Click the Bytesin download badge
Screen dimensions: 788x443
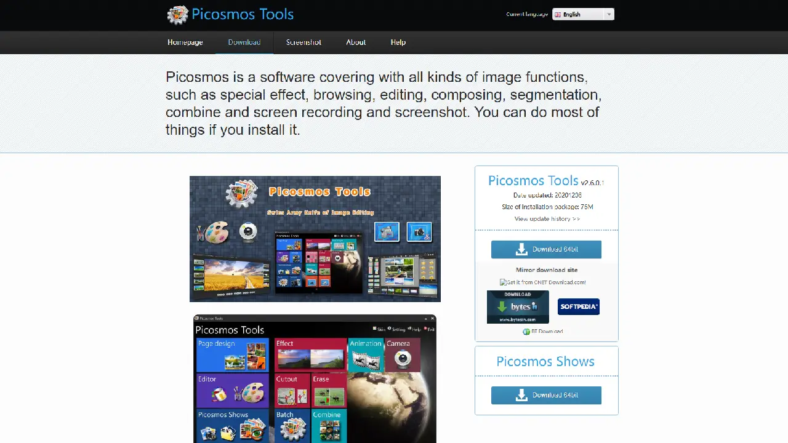pos(518,307)
